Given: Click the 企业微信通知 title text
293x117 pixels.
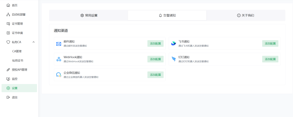Looking at the screenshot, I should 72,73.
